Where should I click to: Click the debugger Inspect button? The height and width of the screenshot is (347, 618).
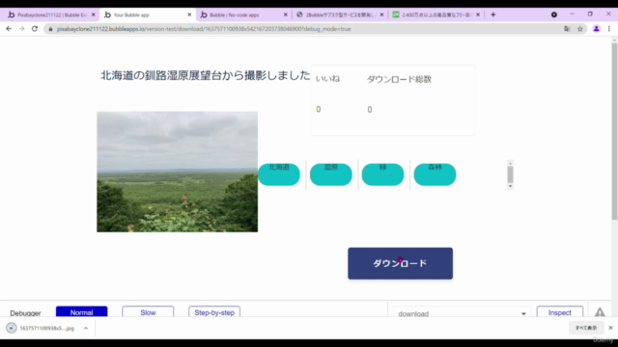click(560, 312)
